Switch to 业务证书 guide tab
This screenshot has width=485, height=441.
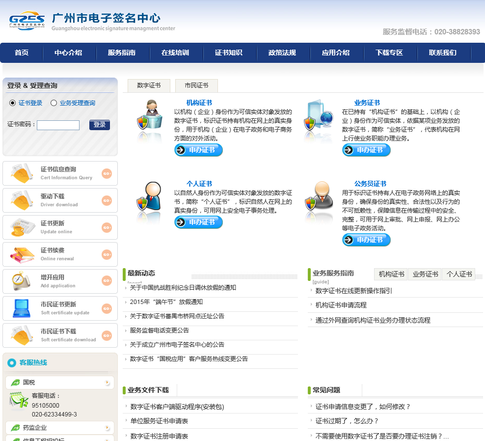pos(425,274)
